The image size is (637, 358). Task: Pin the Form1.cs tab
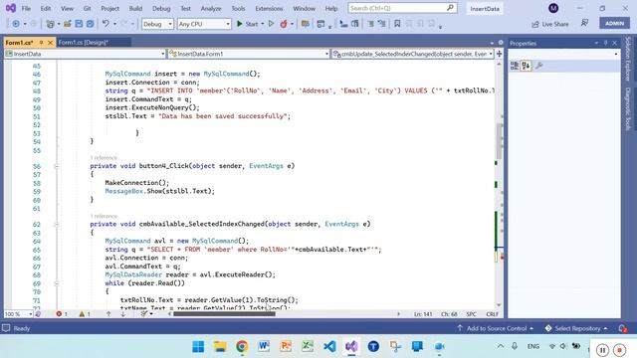click(41, 42)
